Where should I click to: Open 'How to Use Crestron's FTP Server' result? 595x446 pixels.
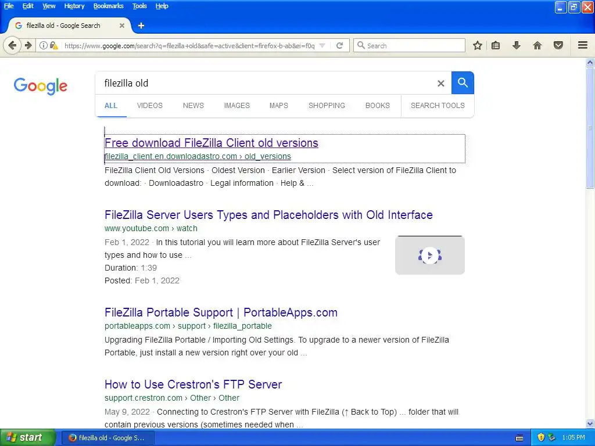coord(193,384)
